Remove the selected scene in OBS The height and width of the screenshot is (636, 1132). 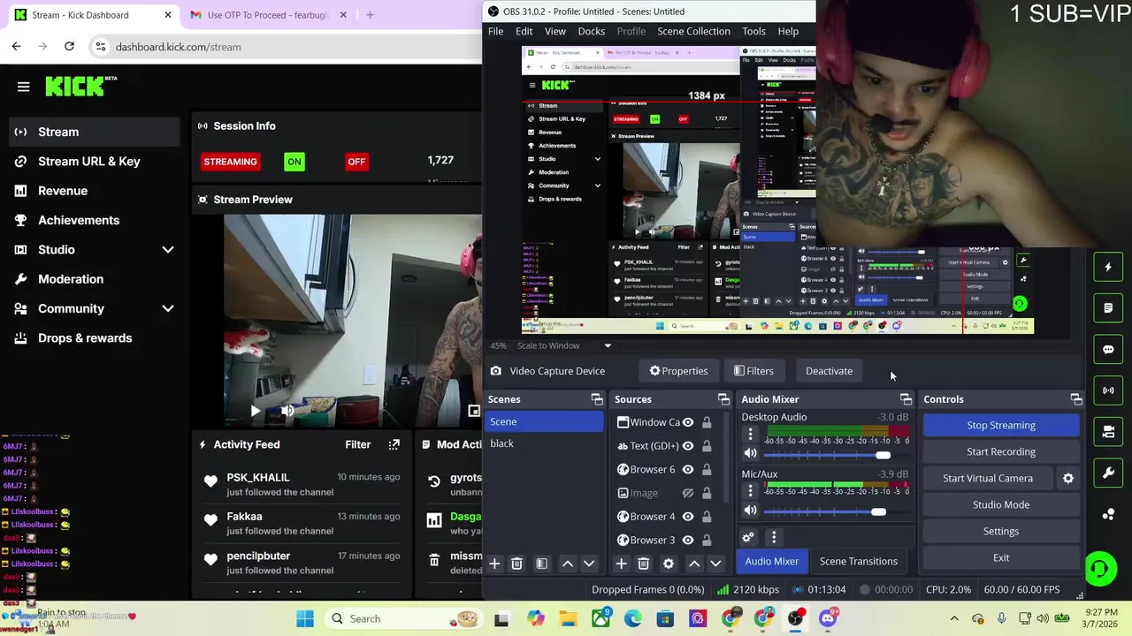point(517,564)
